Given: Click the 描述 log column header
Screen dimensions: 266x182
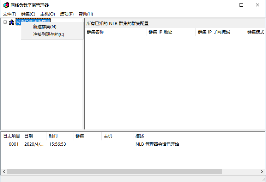Looking at the screenshot, I should point(199,136).
